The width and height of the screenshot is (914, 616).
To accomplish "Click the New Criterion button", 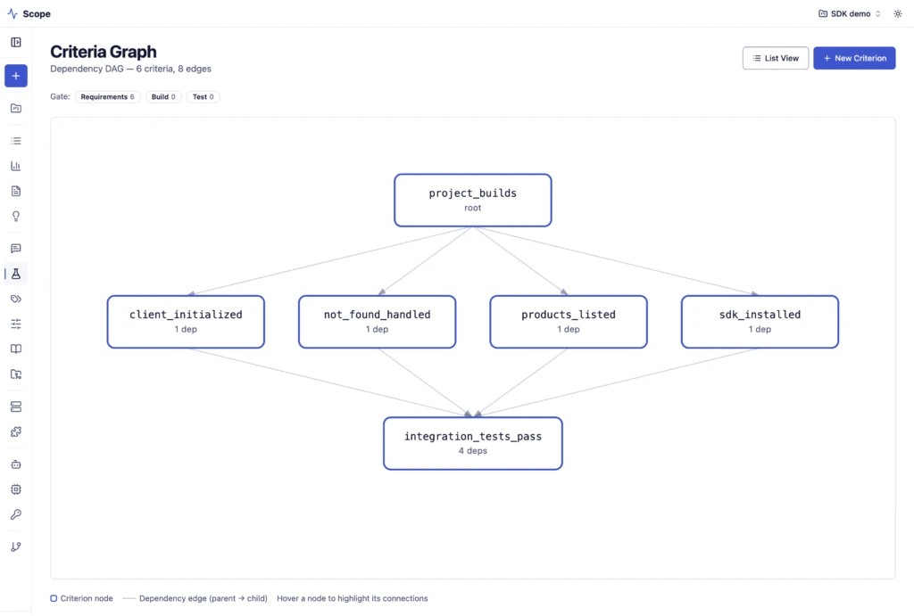I will (854, 58).
